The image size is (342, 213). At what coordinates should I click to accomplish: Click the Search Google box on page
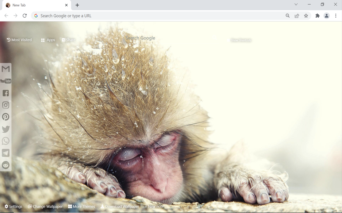[140, 38]
